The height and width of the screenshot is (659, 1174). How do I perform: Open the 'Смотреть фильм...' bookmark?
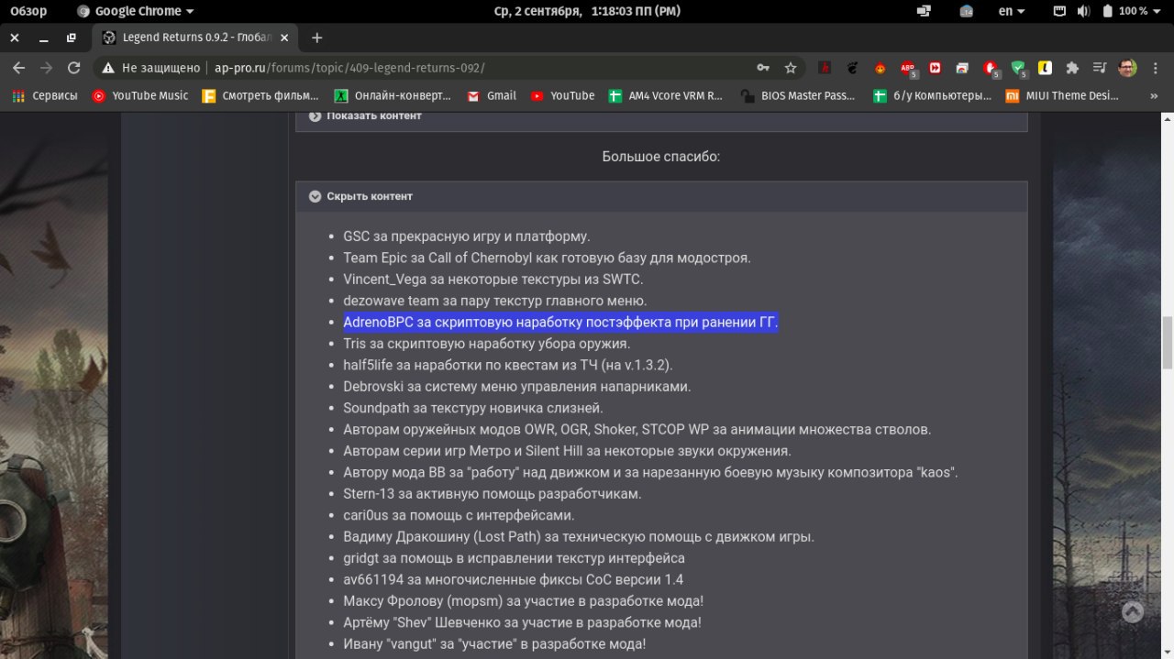coord(260,95)
